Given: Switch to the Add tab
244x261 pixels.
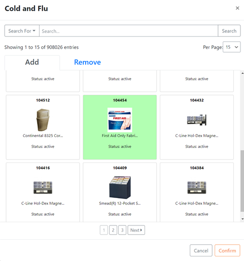Looking at the screenshot, I should (32, 62).
